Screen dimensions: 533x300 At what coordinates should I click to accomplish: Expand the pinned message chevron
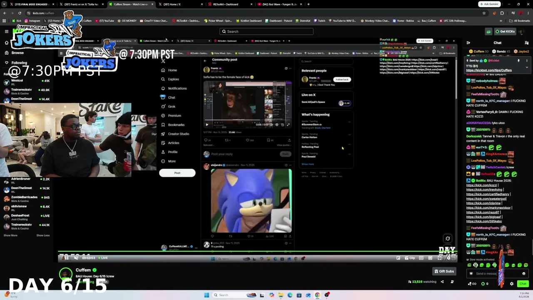click(x=527, y=67)
